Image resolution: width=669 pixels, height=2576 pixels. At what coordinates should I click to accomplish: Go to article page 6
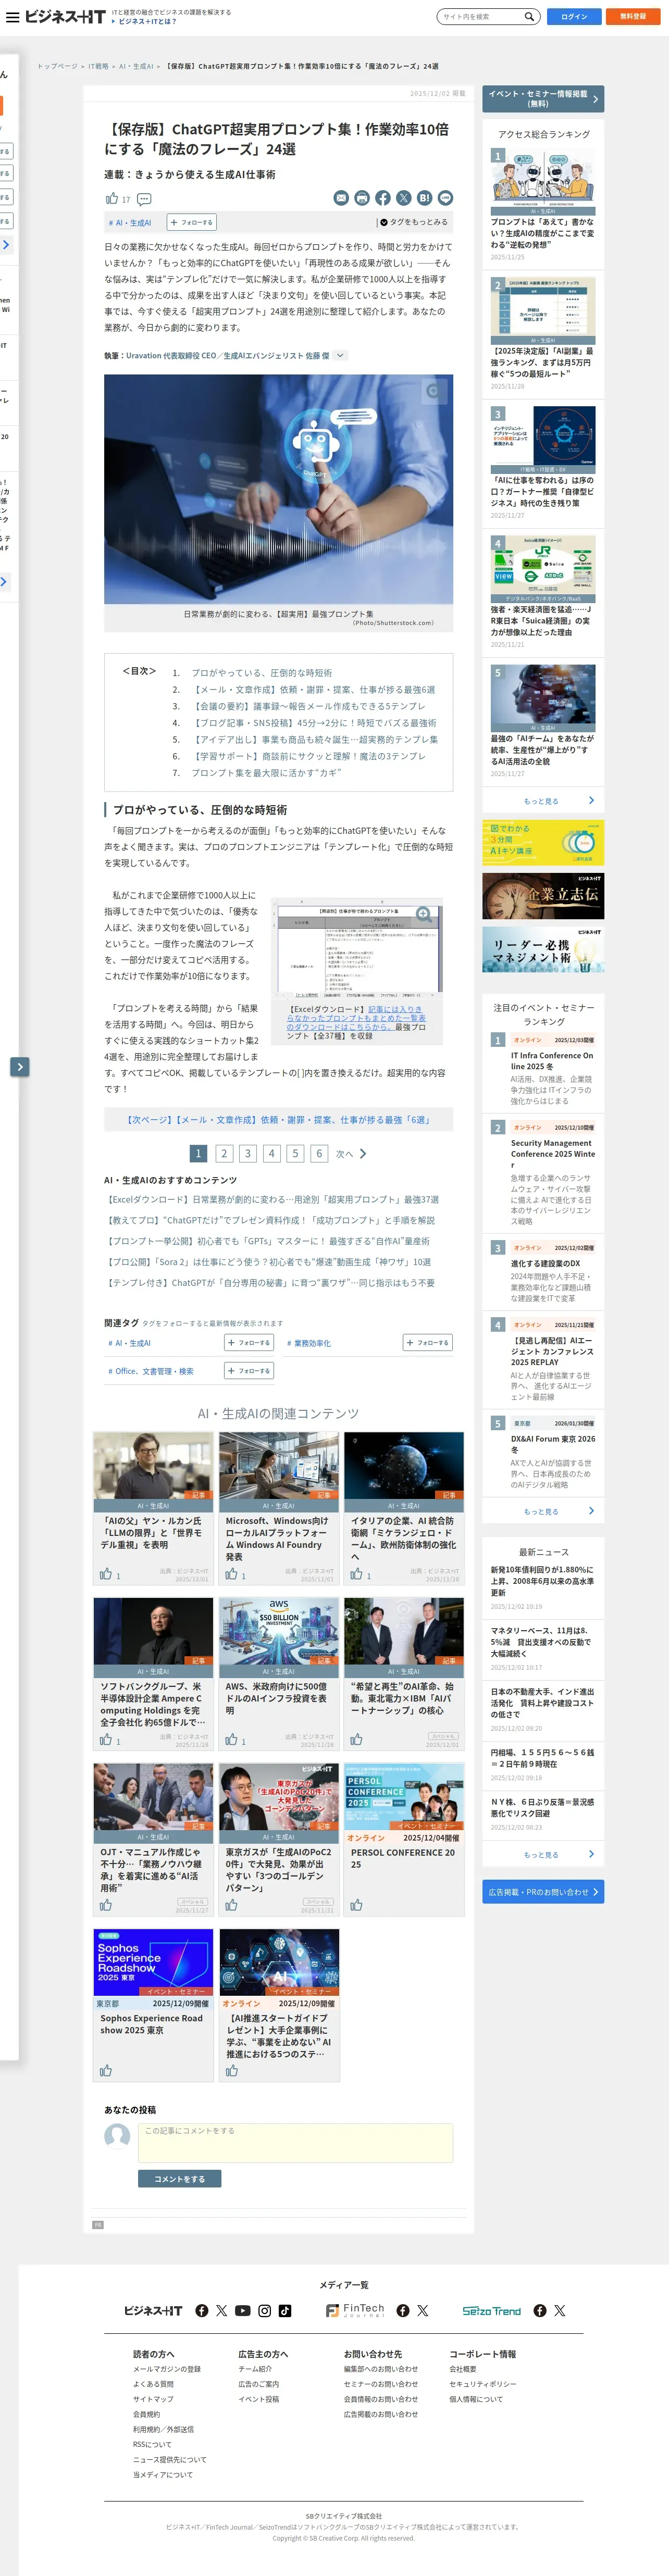click(x=319, y=1153)
